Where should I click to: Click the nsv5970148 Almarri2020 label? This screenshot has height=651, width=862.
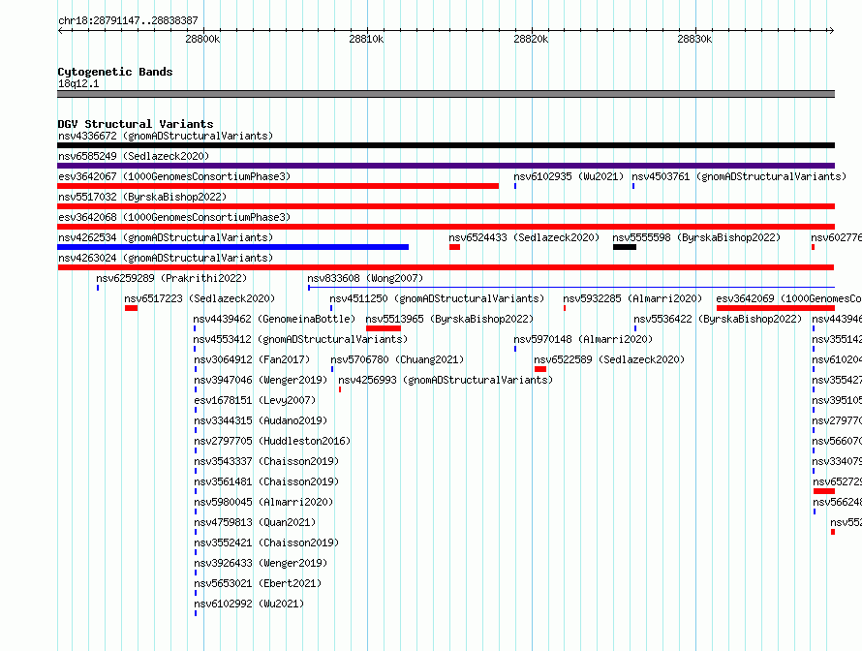tap(583, 339)
